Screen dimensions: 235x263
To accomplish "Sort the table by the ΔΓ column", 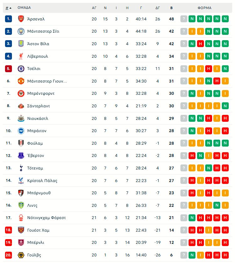I will click(x=158, y=8).
